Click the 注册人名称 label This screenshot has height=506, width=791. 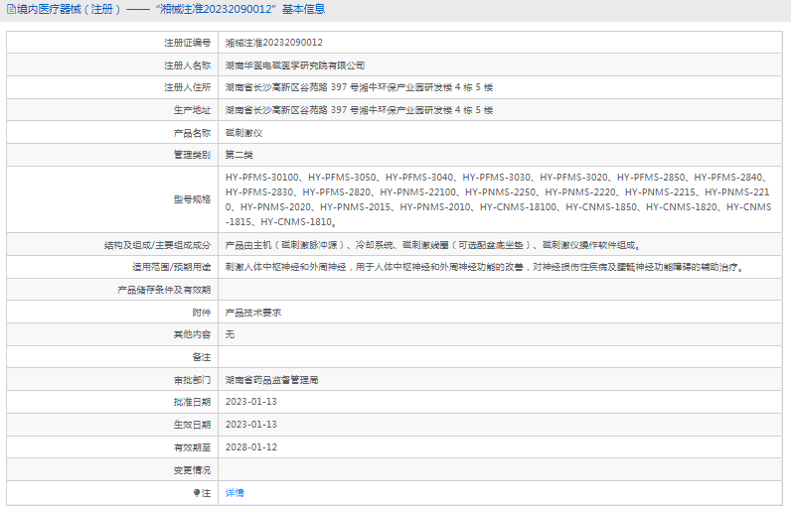tap(188, 65)
